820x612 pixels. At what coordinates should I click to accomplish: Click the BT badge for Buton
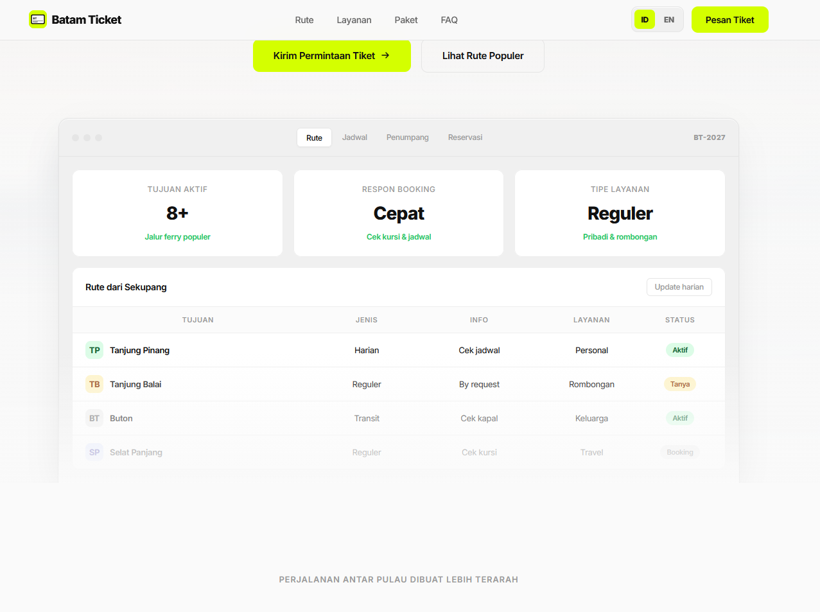coord(94,418)
